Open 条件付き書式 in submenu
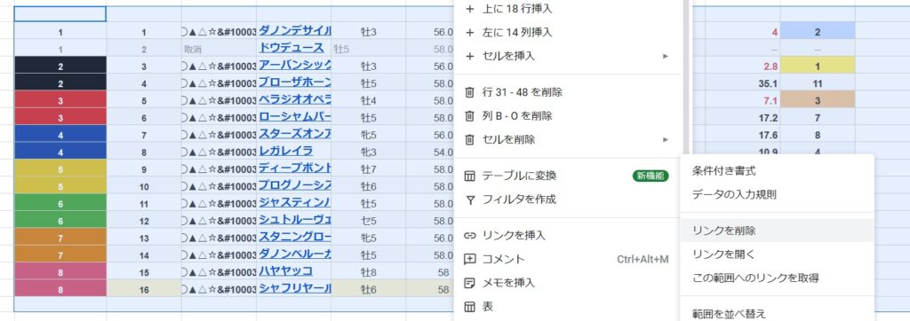Viewport: 910px width, 321px height. (777, 171)
